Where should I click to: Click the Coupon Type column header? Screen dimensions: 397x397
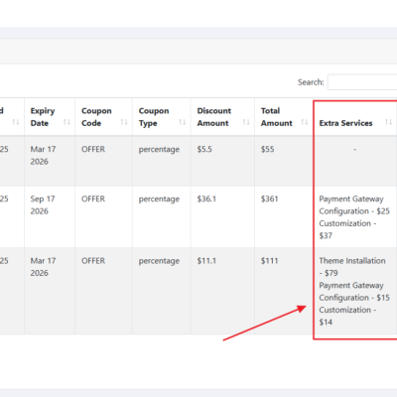pos(162,117)
